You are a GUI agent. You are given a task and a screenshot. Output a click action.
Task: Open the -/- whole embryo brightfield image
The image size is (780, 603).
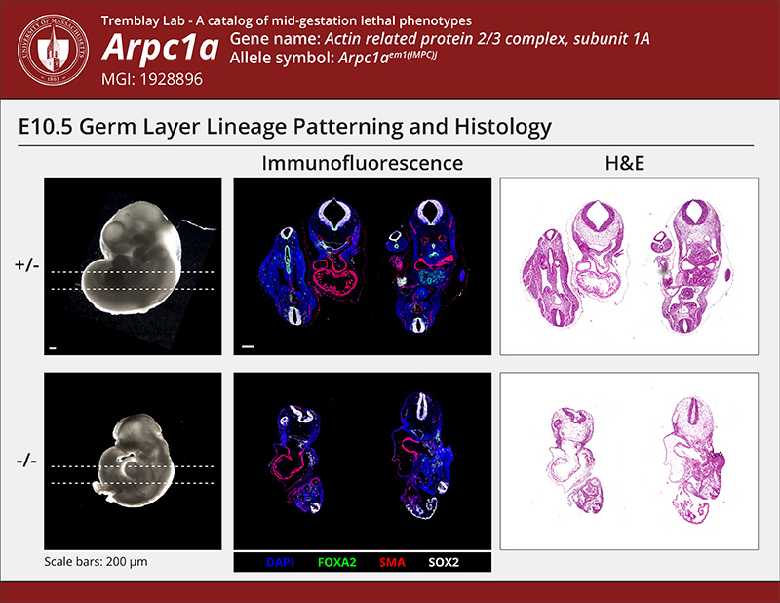(x=133, y=462)
